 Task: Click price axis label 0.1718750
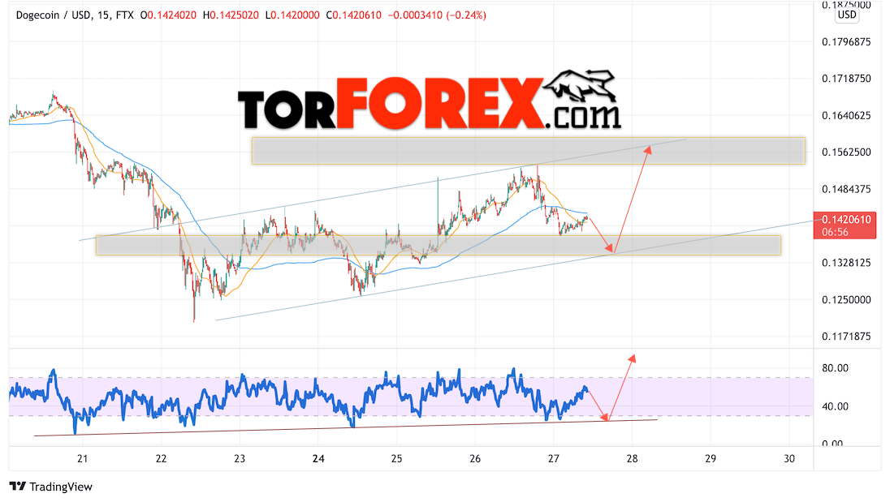[845, 79]
